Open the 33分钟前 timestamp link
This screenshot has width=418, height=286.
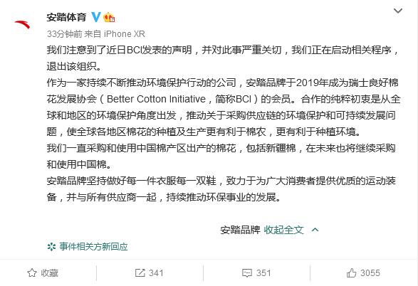[65, 34]
